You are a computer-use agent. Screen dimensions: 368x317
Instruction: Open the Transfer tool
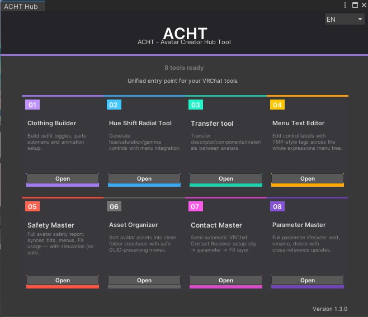(x=226, y=178)
